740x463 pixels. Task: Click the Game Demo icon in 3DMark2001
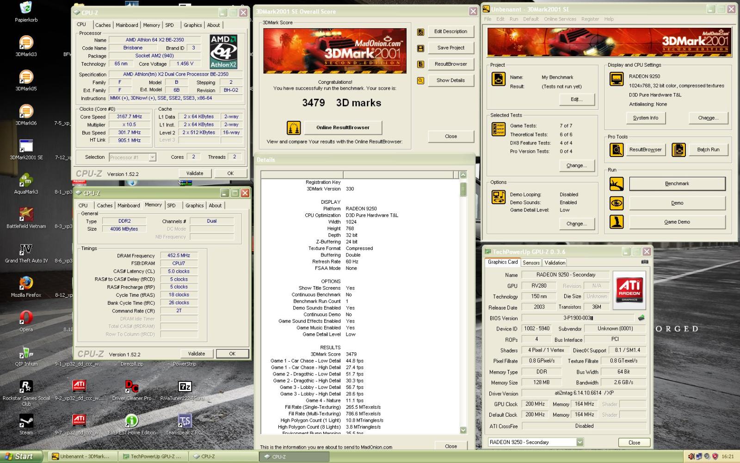pos(617,222)
